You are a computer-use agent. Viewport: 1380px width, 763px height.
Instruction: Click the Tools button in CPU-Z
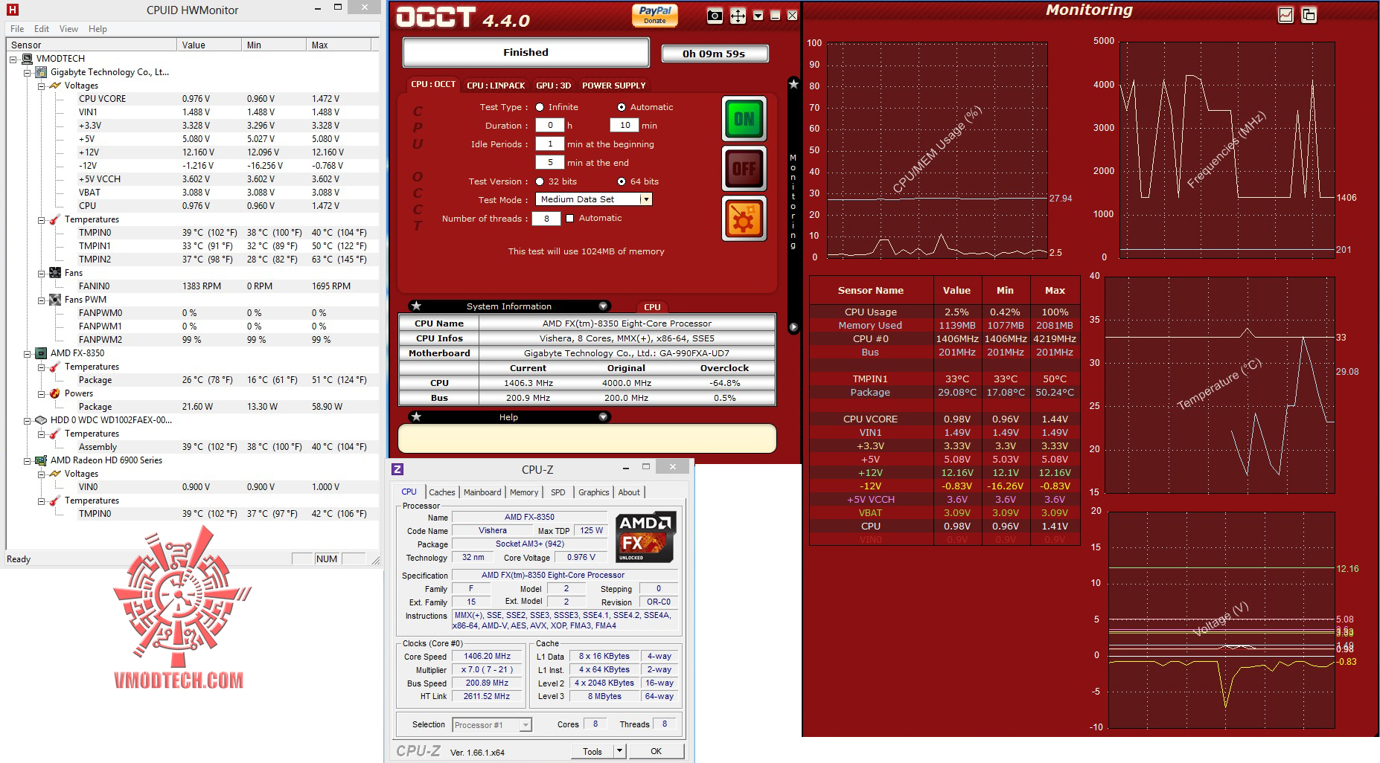[x=592, y=751]
